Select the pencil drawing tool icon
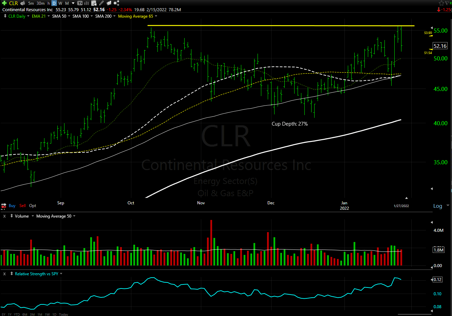This screenshot has width=452, height=316. pyautogui.click(x=101, y=3)
